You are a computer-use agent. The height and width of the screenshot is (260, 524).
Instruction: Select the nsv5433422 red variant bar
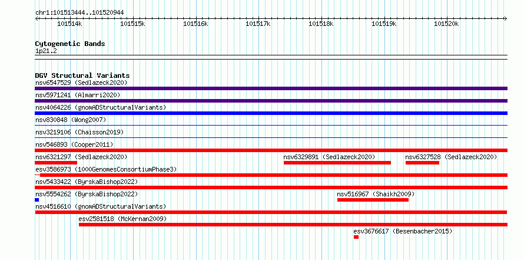(x=271, y=187)
